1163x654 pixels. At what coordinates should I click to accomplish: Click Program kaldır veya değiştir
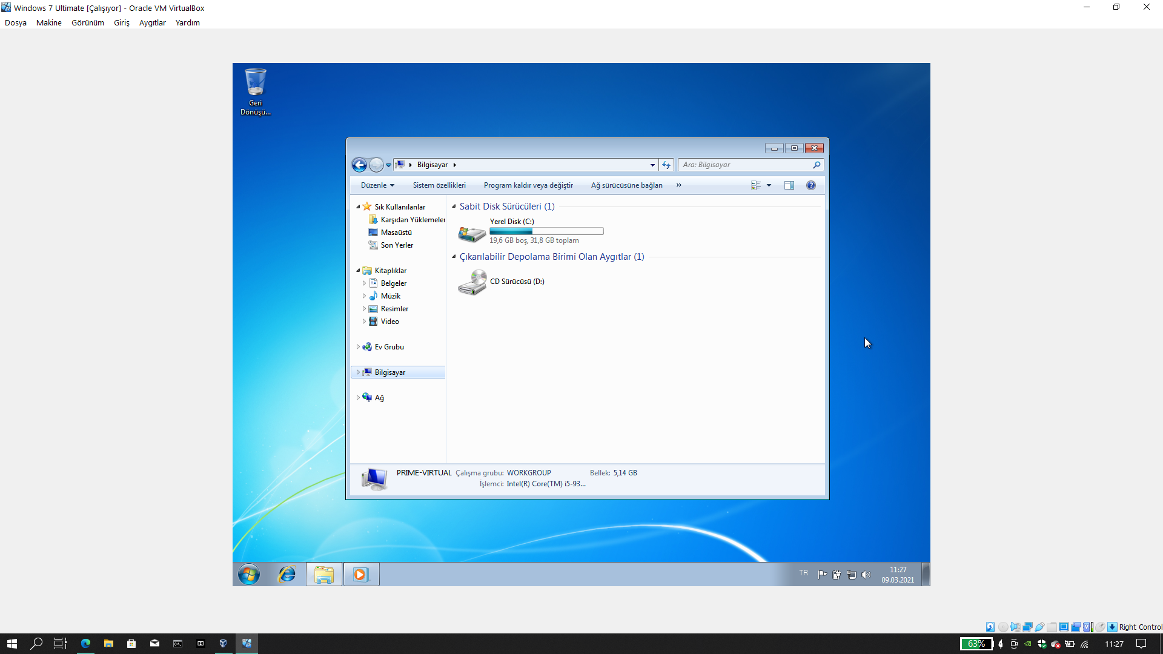click(528, 185)
